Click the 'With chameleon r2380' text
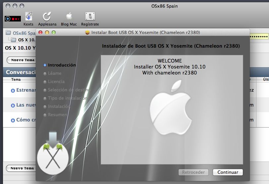Screen dimensions: 269x184 coord(170,73)
